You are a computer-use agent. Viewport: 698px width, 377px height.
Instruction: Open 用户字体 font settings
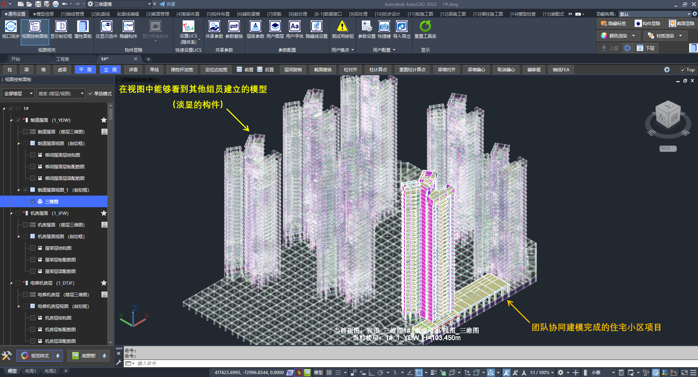tap(294, 27)
